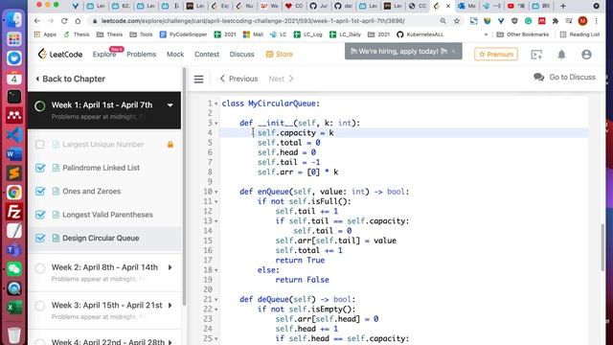This screenshot has height=345, width=613.
Task: Open Terminal from the dock
Action: (14, 97)
